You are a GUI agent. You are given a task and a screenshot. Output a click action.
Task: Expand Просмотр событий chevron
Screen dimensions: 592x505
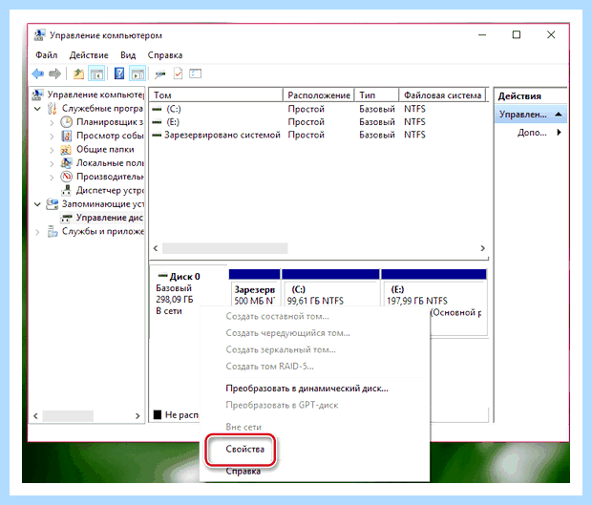coord(52,137)
